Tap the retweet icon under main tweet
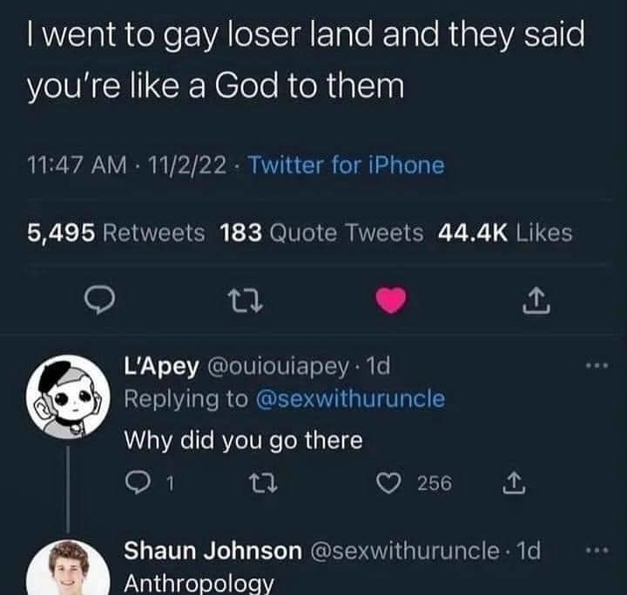Viewport: 627px width, 595px height. [245, 301]
